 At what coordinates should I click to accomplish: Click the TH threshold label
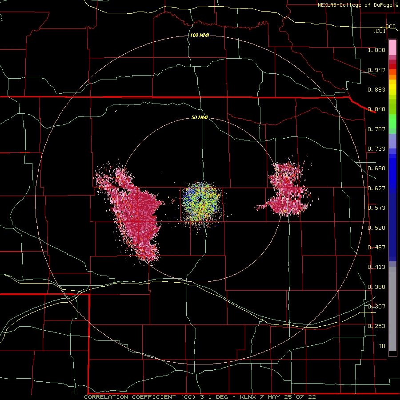click(x=382, y=346)
